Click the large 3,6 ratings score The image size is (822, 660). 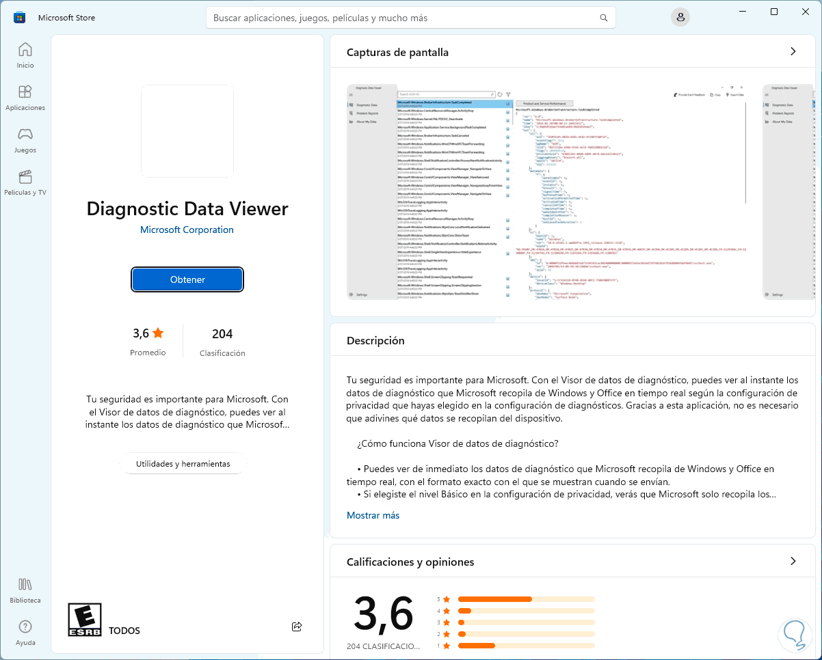click(x=384, y=613)
